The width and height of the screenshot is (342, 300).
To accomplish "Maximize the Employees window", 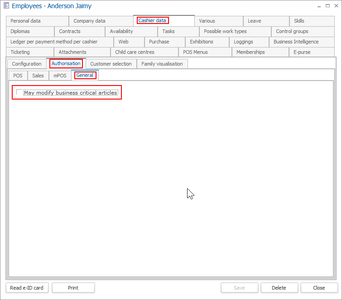I will point(328,5).
